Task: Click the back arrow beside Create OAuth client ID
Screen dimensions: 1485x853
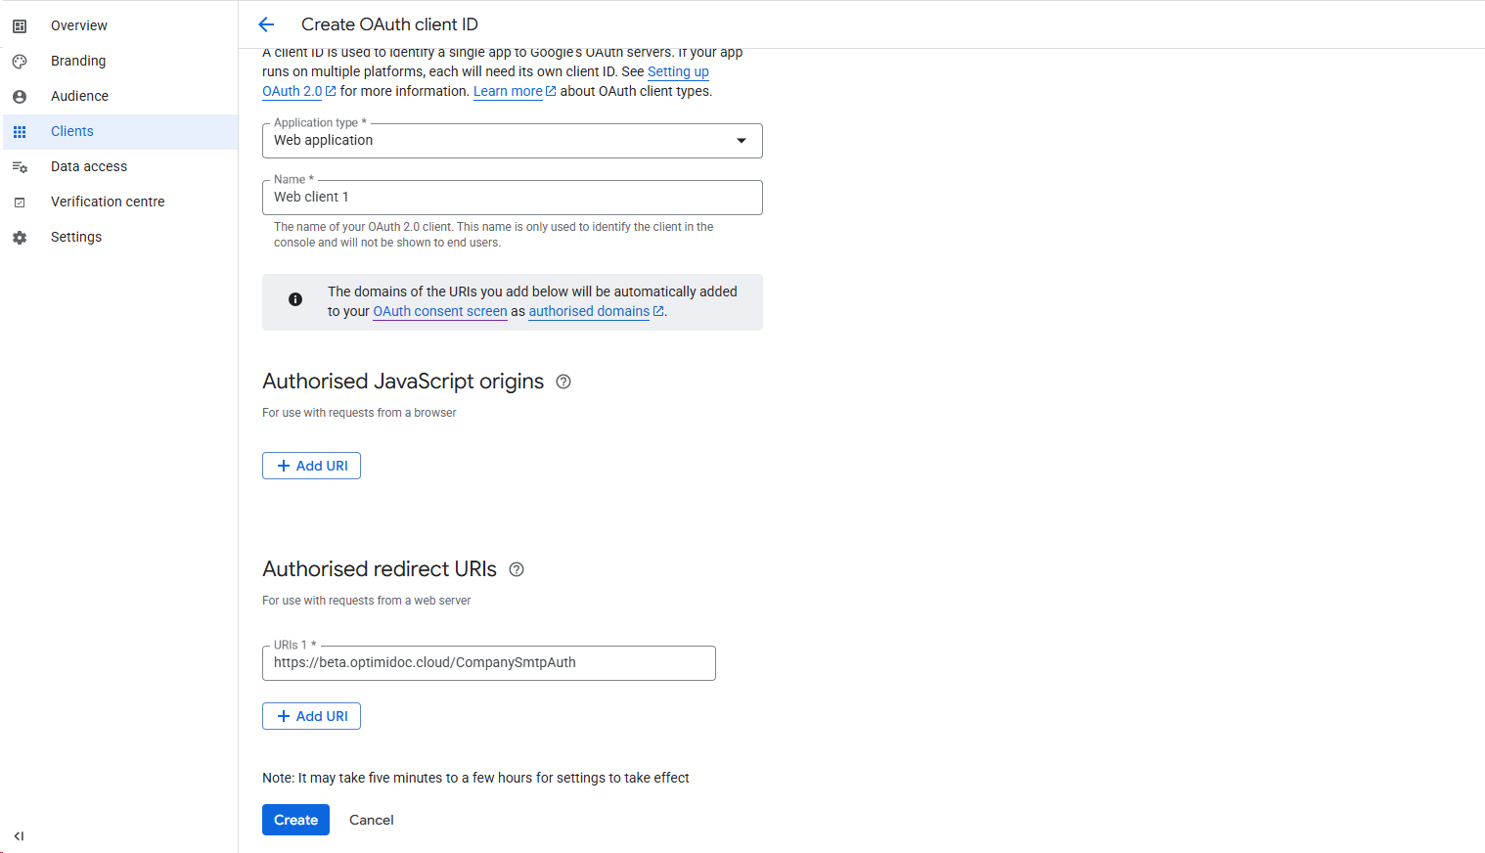Action: pos(266,24)
